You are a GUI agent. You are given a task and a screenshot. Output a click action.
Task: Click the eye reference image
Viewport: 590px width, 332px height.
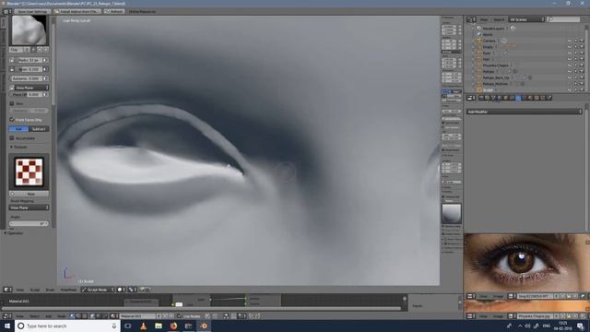(x=526, y=262)
